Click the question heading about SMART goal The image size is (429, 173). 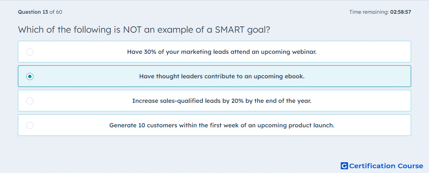pyautogui.click(x=144, y=29)
